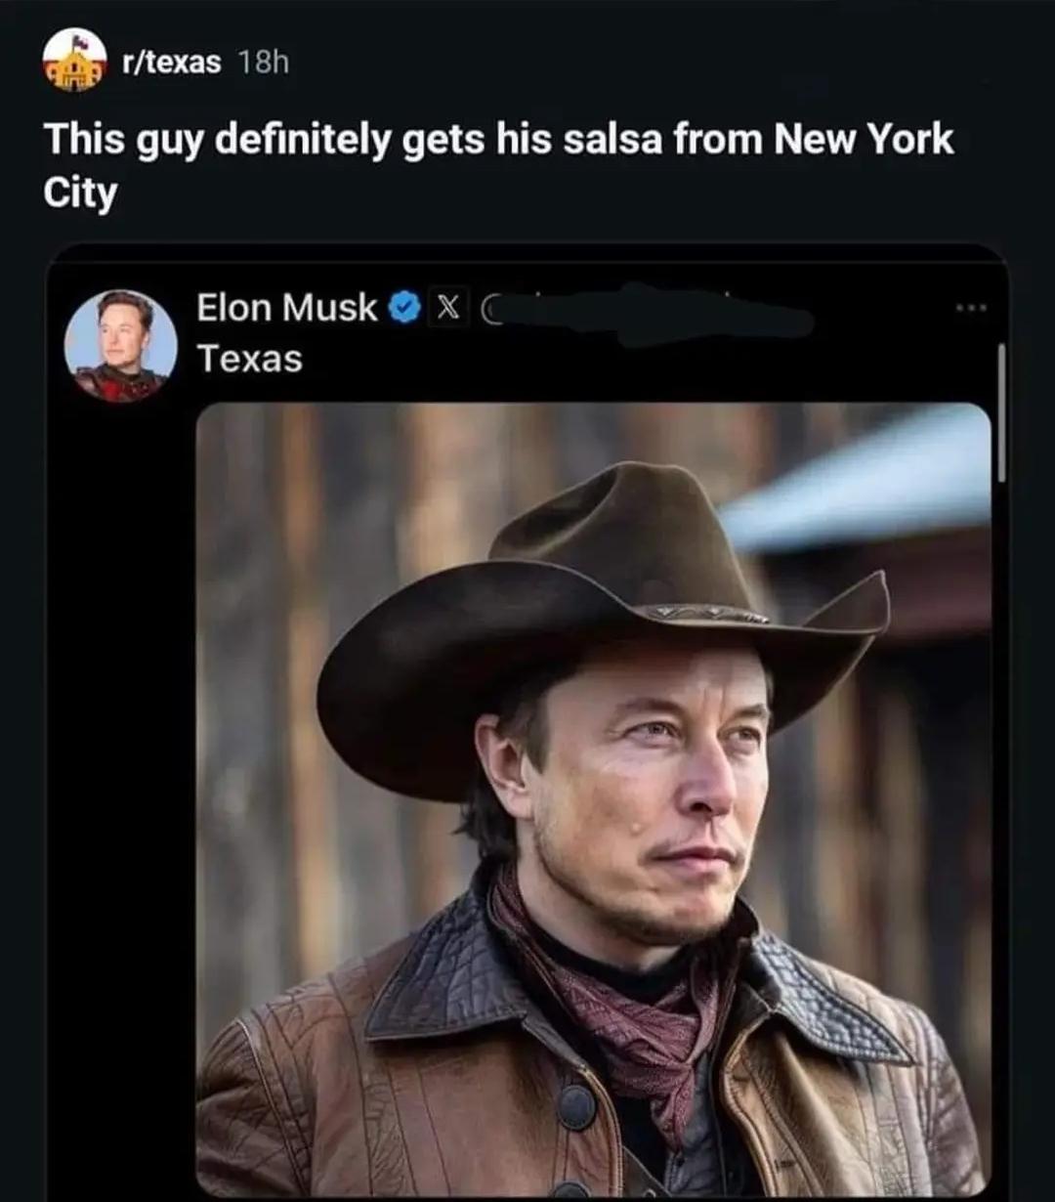Click the "Texas" tweet text
The height and width of the screenshot is (1202, 1055).
(x=250, y=359)
